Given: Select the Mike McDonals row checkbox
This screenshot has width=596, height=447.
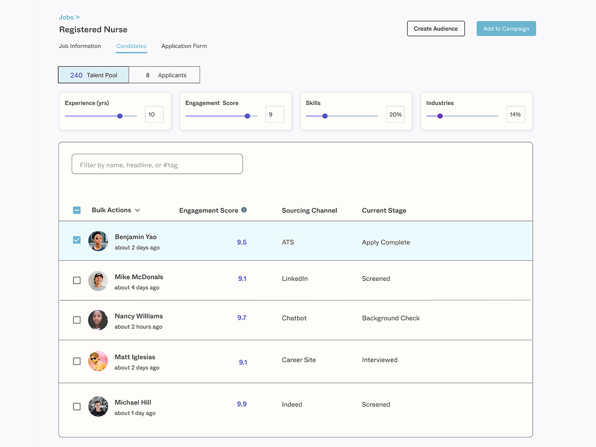Looking at the screenshot, I should coord(77,280).
